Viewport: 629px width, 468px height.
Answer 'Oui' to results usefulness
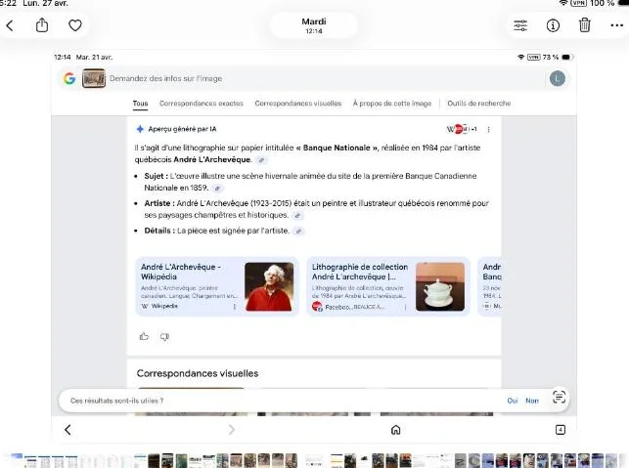click(513, 401)
